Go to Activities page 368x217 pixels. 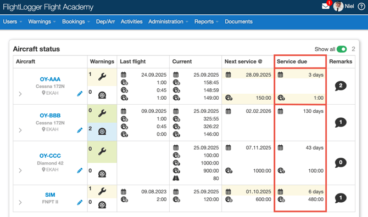click(x=131, y=21)
